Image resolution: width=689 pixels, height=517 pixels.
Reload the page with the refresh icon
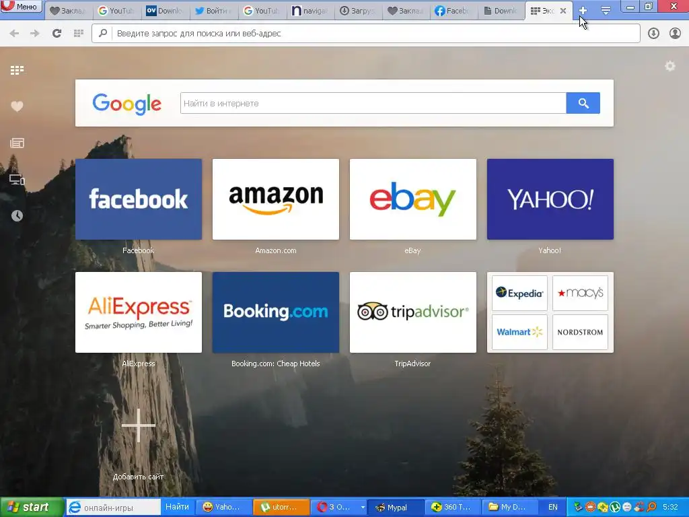57,34
